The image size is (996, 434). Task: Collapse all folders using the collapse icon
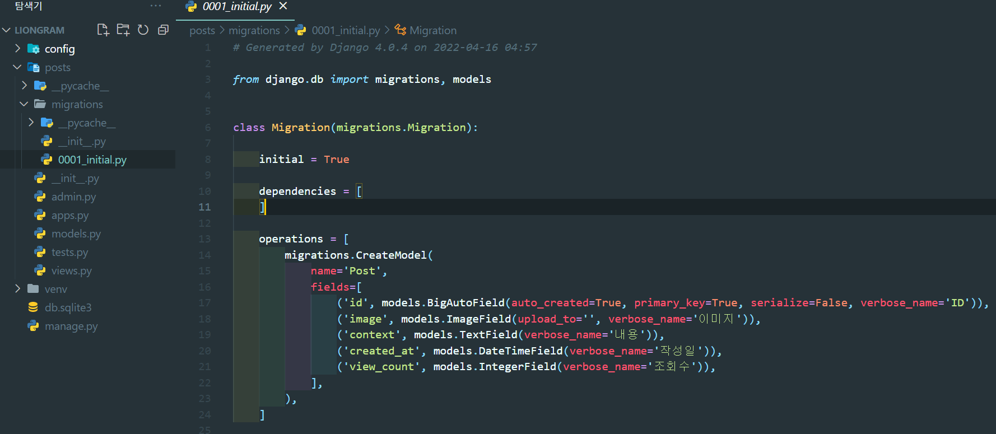click(163, 30)
